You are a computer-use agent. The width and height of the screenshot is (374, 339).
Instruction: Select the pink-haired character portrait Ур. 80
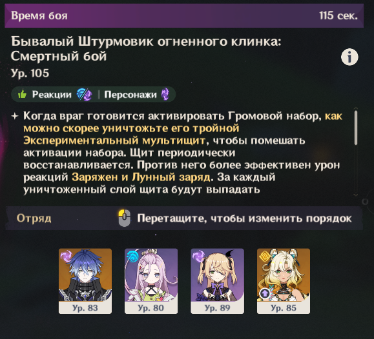(151, 281)
